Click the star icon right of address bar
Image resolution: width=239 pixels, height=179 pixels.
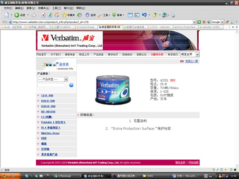tap(204, 22)
